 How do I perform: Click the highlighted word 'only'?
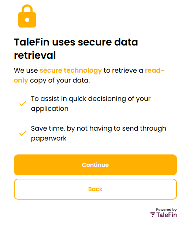[x=21, y=80]
